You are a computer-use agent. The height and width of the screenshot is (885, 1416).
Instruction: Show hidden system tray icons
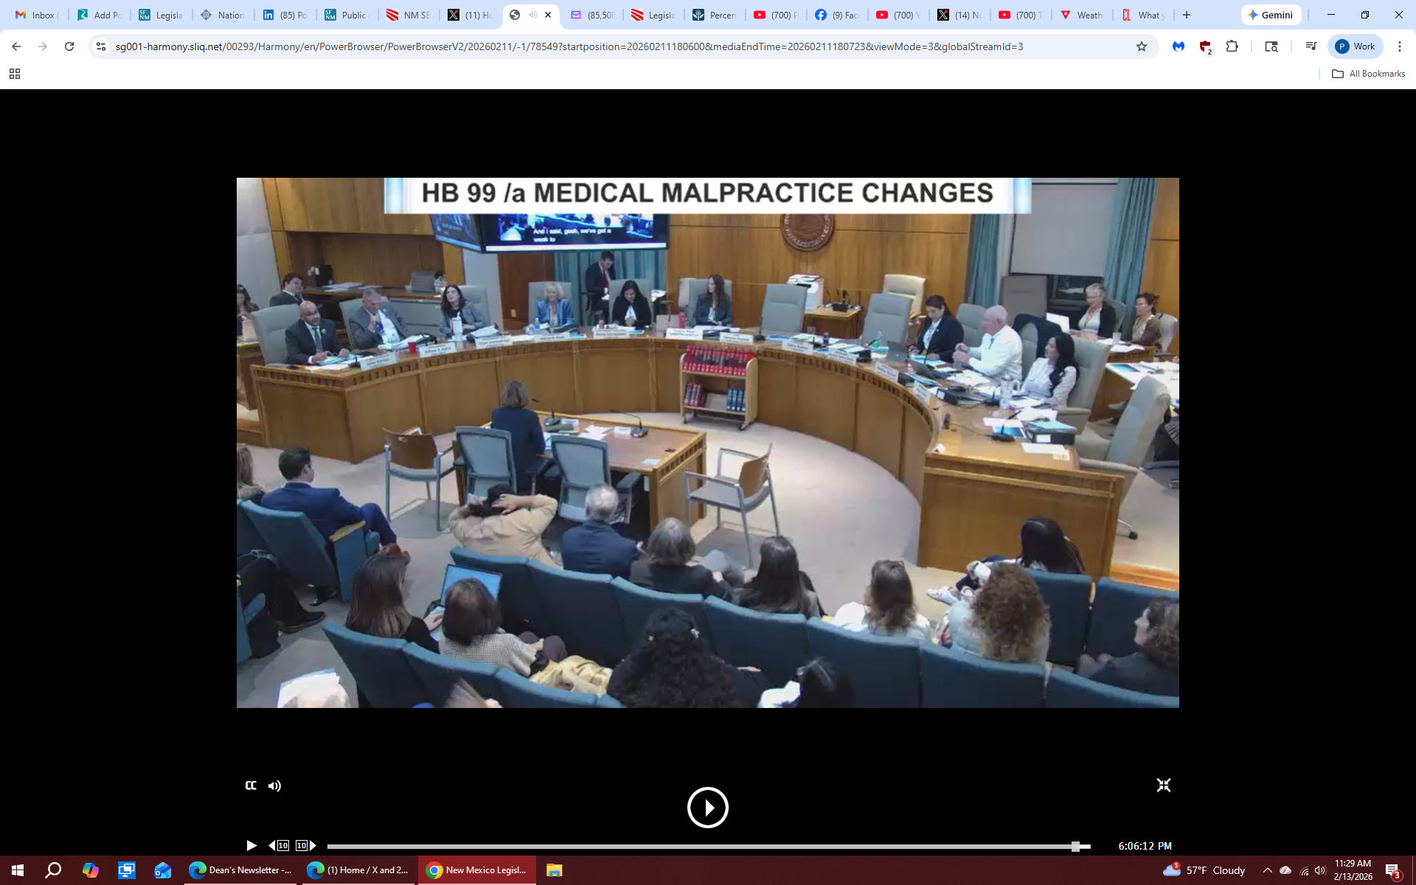[1267, 870]
